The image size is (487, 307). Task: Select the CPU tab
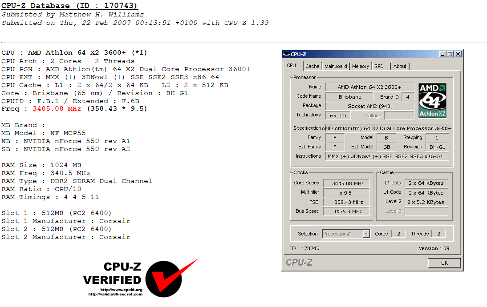pyautogui.click(x=291, y=65)
